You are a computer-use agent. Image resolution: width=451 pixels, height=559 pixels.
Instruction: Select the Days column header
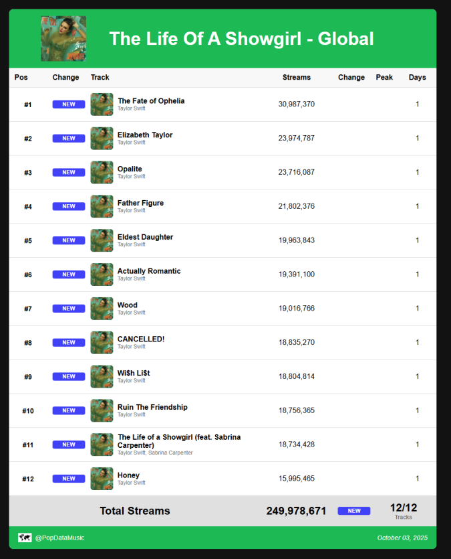coord(418,78)
